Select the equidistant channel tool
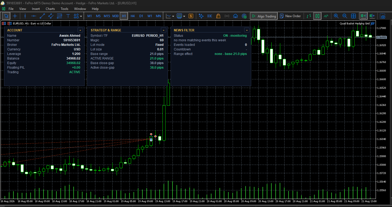Screen dimensions: 392x207 [x=51, y=16]
